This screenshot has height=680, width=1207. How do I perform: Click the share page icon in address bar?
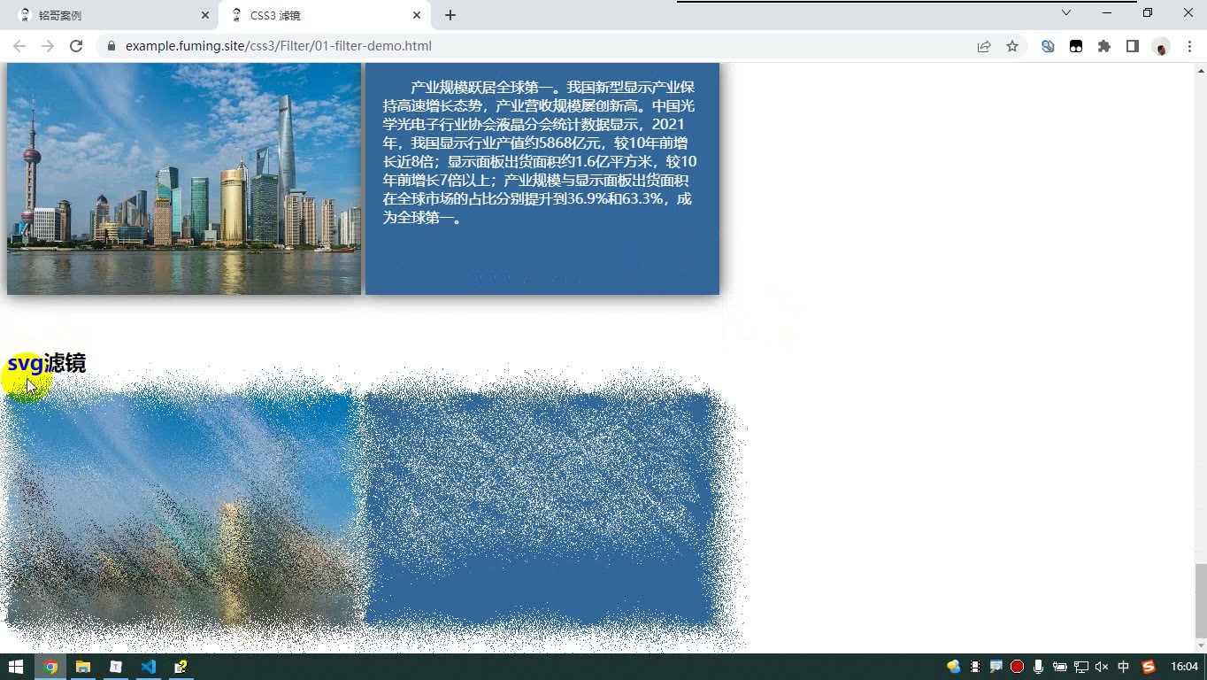(x=984, y=46)
